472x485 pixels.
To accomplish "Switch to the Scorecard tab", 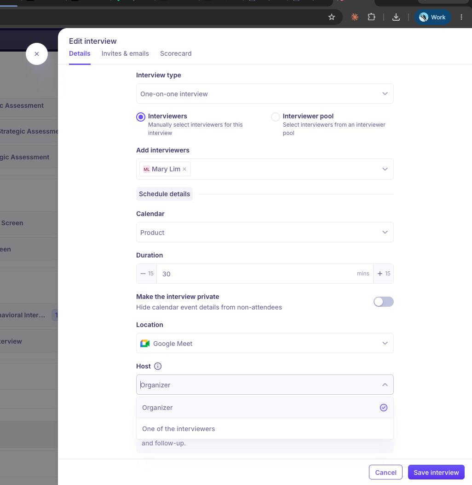I will click(x=176, y=53).
